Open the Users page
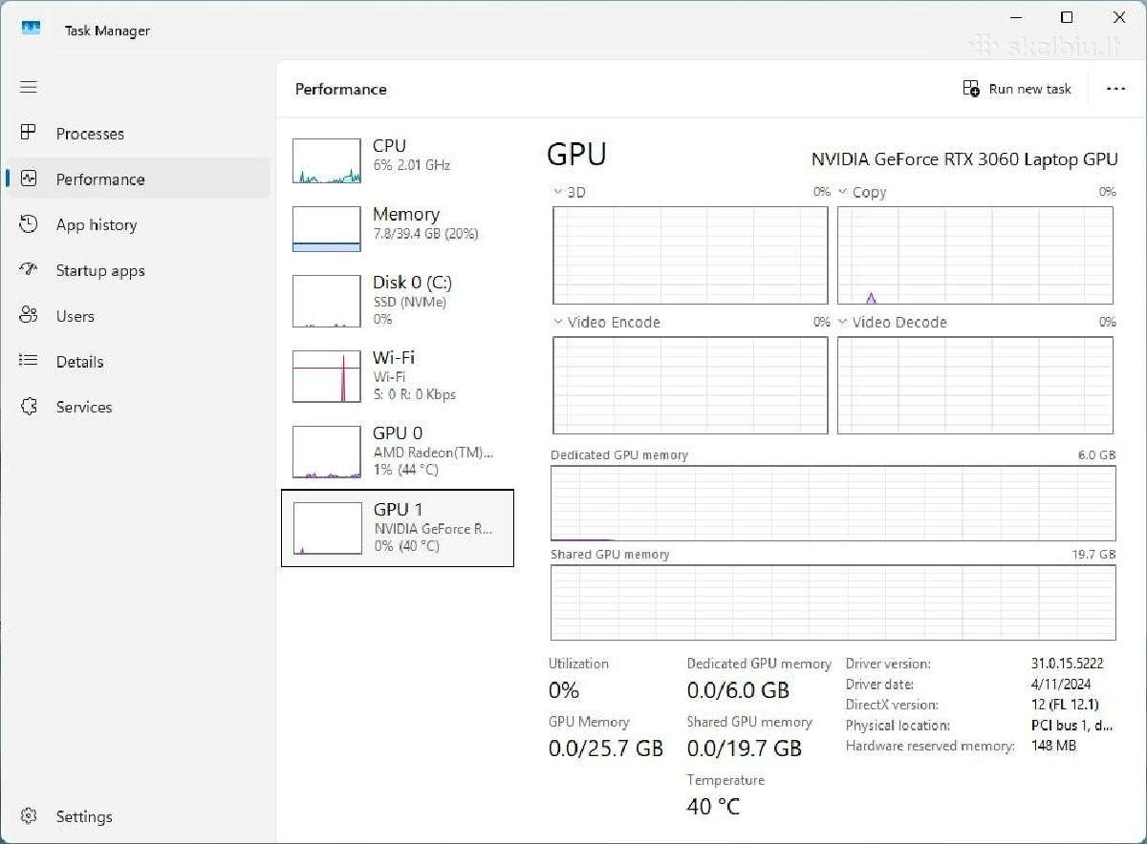 pos(139,316)
